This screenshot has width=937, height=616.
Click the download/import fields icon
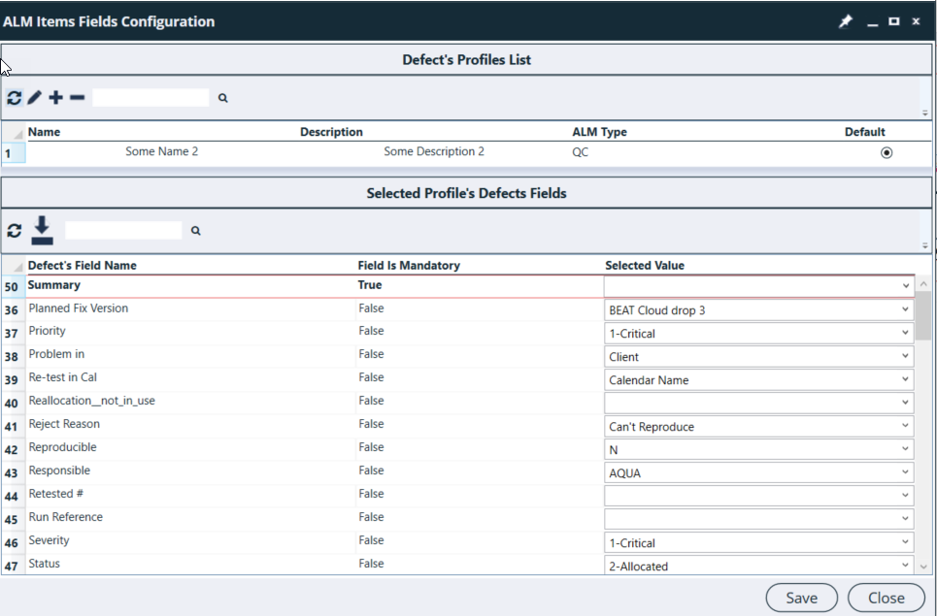(x=42, y=230)
